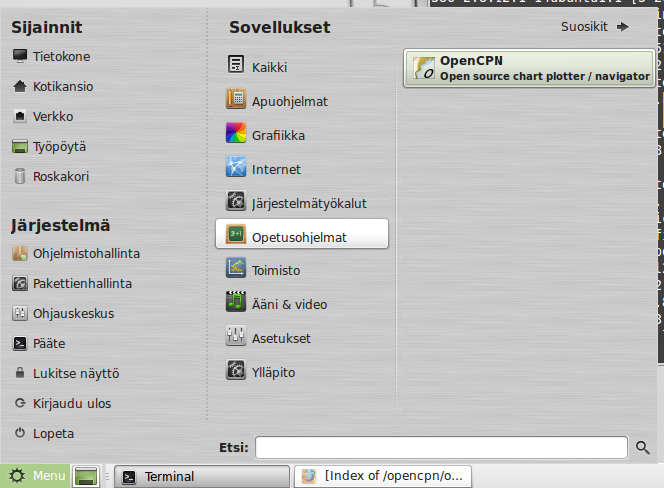Switch to Suosikit favorites view
This screenshot has width=664, height=488.
[x=594, y=27]
